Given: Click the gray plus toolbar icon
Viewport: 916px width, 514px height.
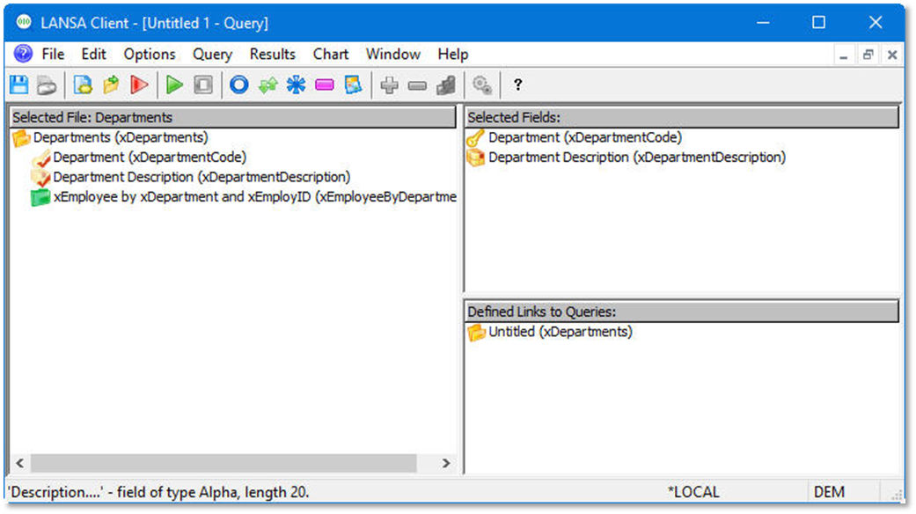Looking at the screenshot, I should pos(389,85).
